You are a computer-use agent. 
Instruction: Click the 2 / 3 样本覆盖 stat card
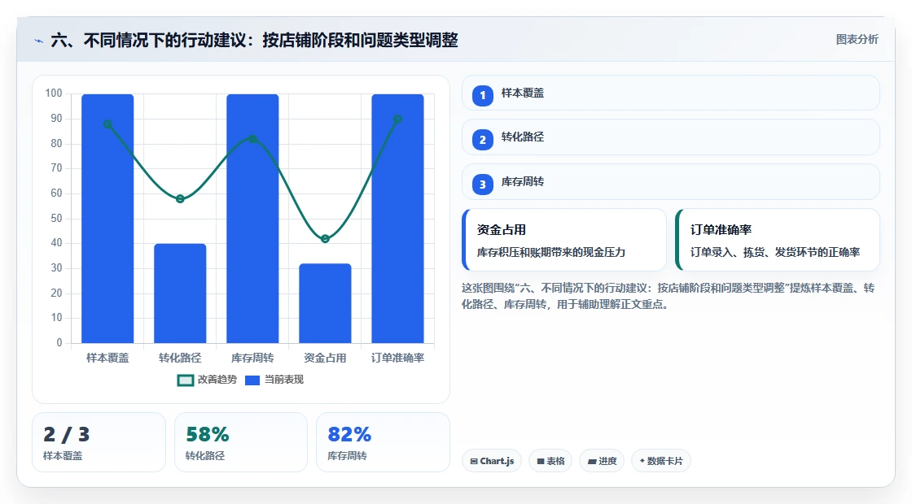pos(99,442)
